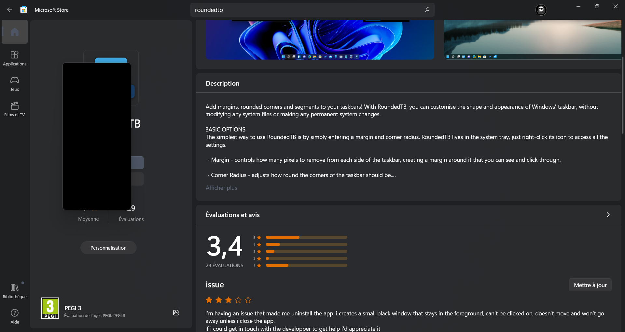Click the page vertical scrollbar
The width and height of the screenshot is (625, 332).
pos(623,95)
